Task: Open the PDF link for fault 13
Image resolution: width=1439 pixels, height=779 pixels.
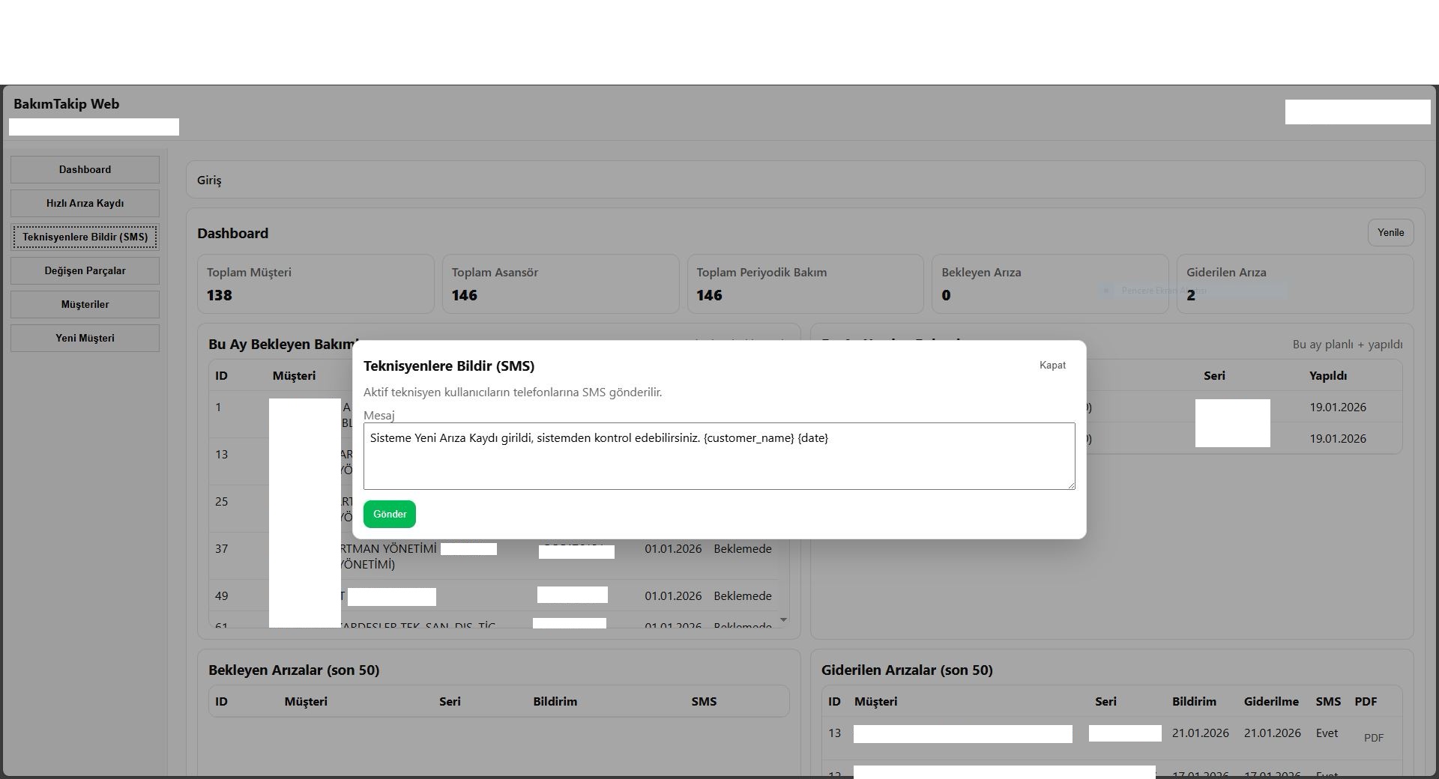Action: point(1373,738)
